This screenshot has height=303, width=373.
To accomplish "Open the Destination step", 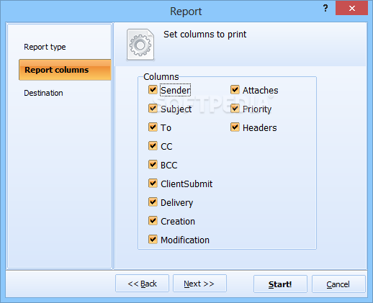I will coord(43,93).
